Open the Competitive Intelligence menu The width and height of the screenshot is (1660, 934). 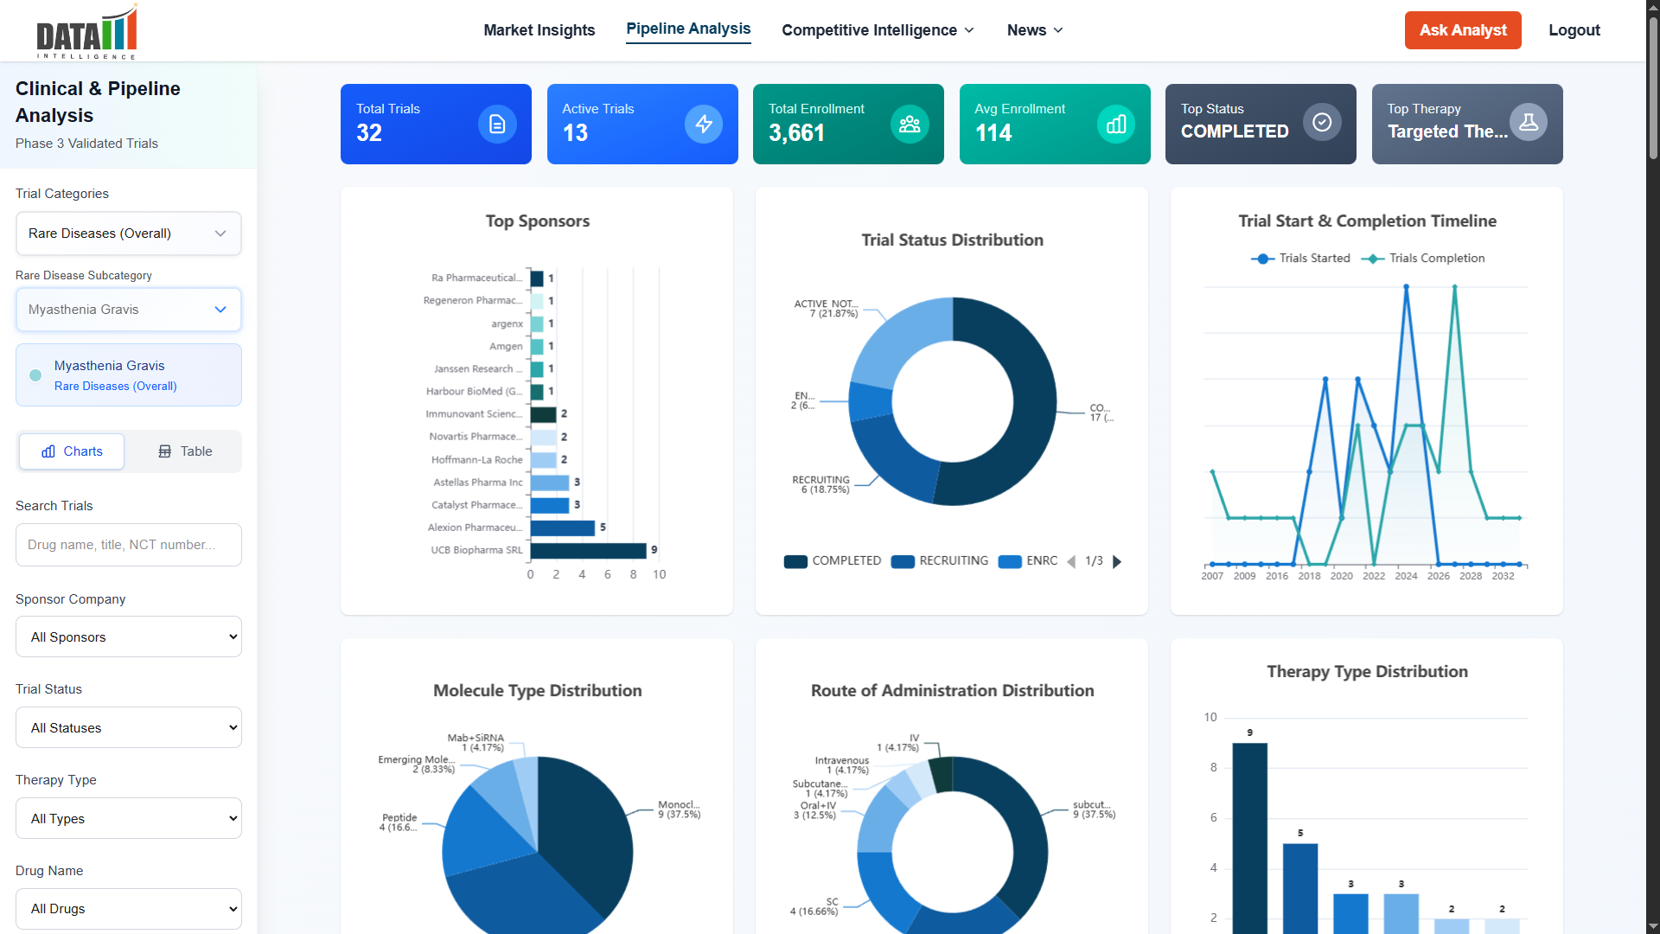[877, 30]
